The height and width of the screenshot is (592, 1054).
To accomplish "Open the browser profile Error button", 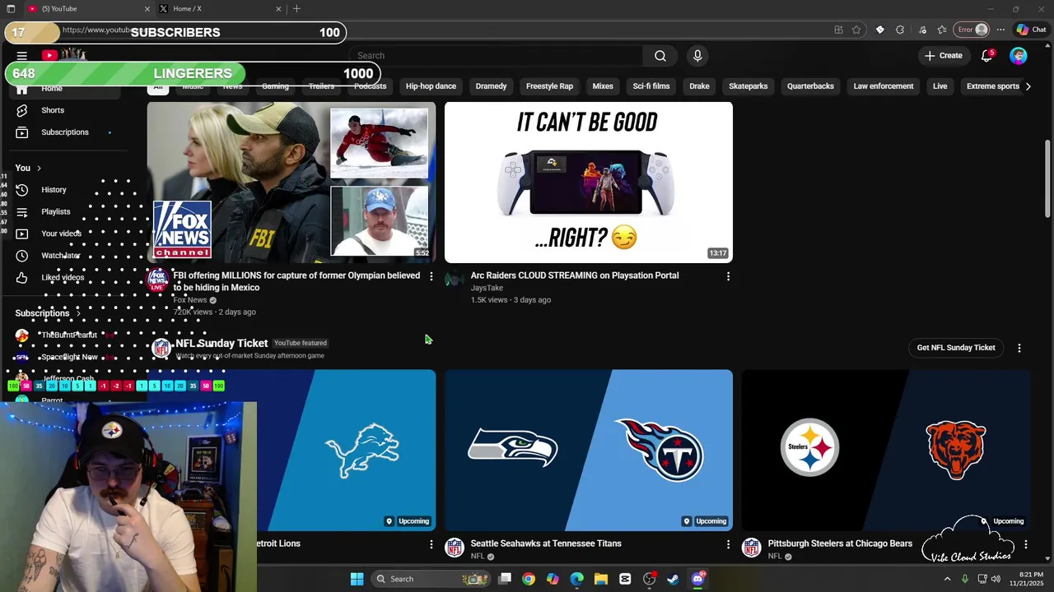I will pos(972,30).
